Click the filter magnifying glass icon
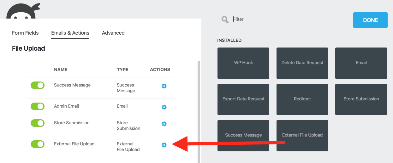Viewport: 393px width, 163px height. (225, 20)
